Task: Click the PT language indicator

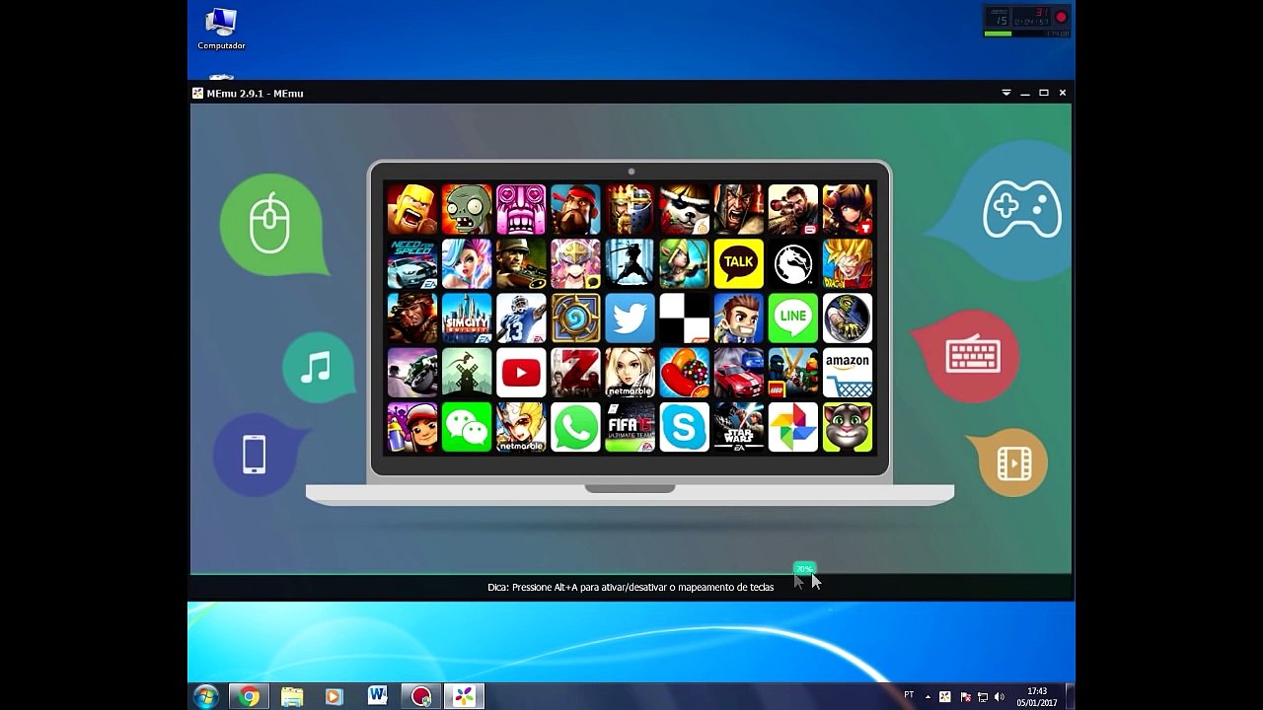Action: coord(909,696)
